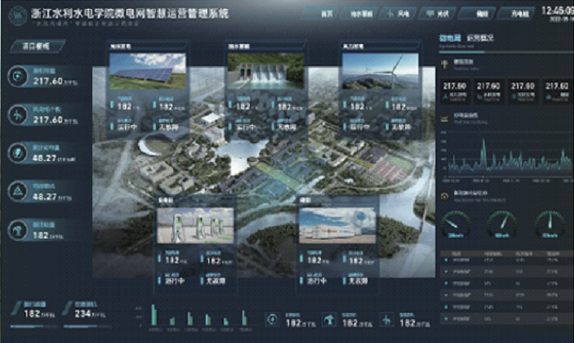This screenshot has width=574, height=343.
Task: Click the slash icon beside bottom-left 182 value
Action: (16, 309)
